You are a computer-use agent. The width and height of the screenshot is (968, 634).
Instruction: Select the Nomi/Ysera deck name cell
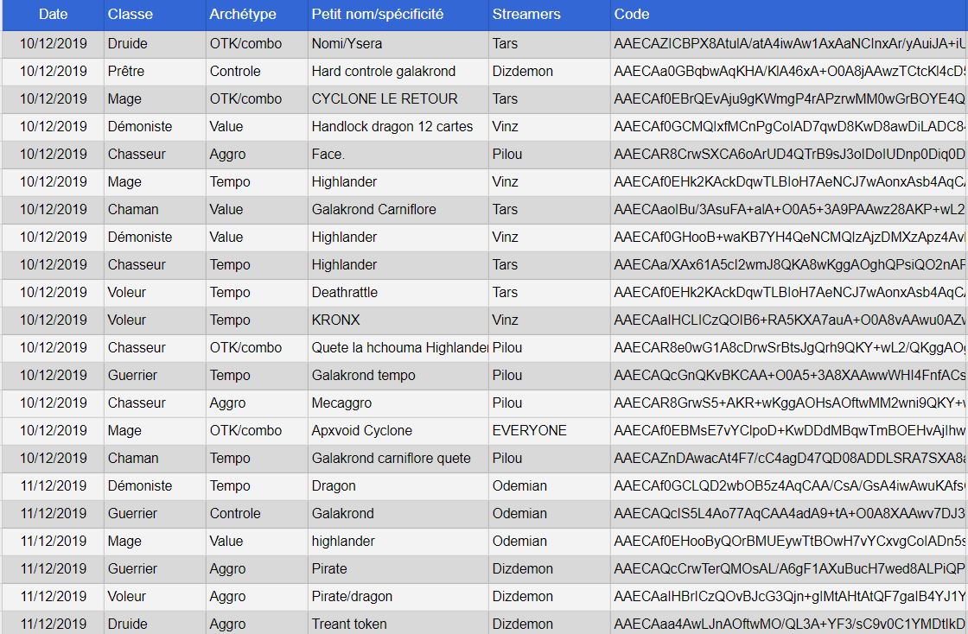pos(347,43)
